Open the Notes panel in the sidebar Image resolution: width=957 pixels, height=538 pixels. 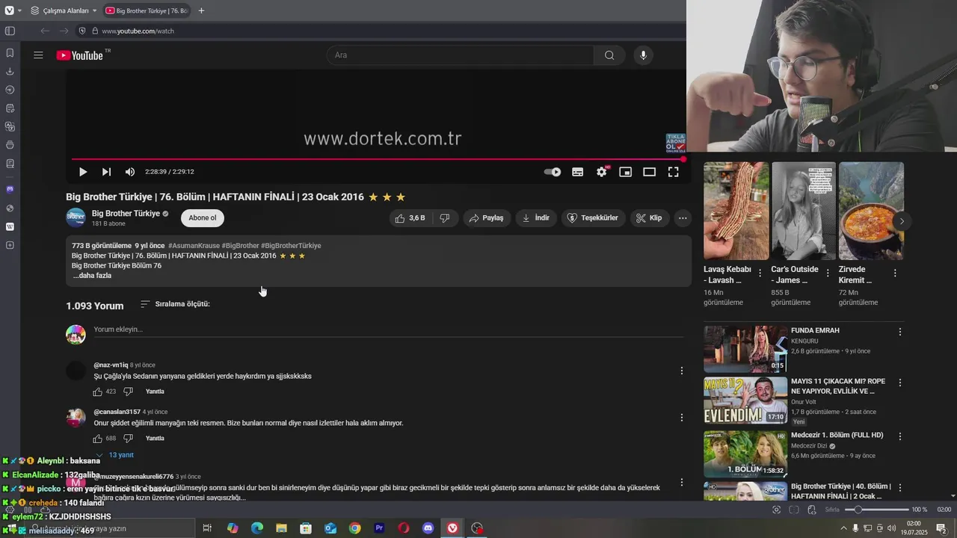pyautogui.click(x=10, y=108)
